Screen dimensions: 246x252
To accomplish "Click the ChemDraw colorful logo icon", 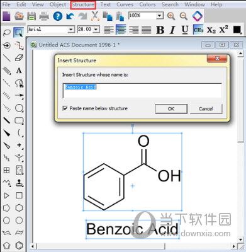I will [x=198, y=16].
